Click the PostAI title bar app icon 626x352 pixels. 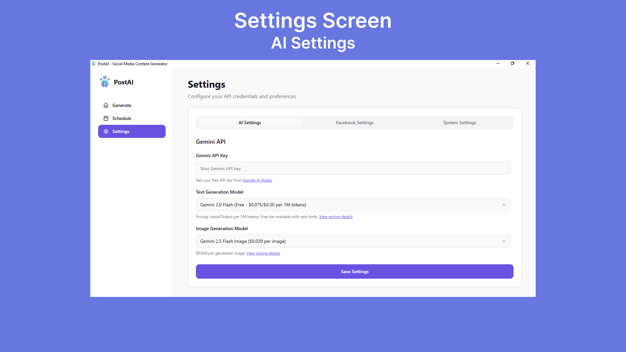point(94,64)
